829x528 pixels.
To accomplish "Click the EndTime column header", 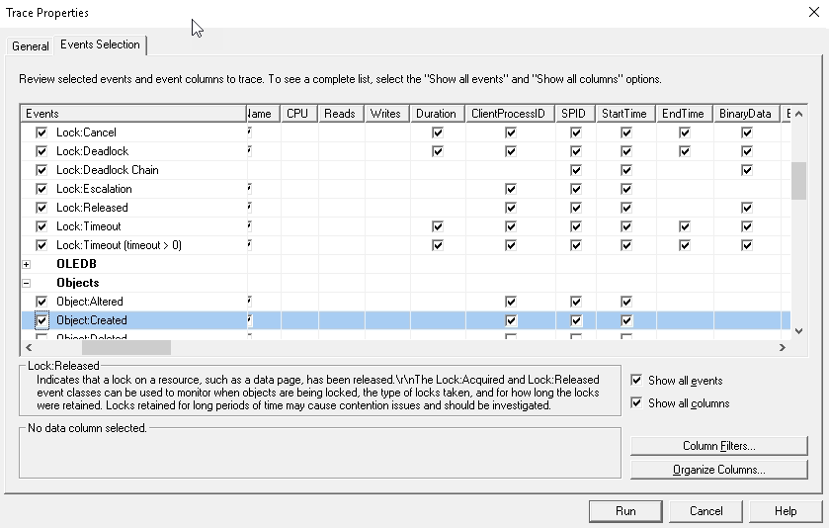I will (684, 114).
